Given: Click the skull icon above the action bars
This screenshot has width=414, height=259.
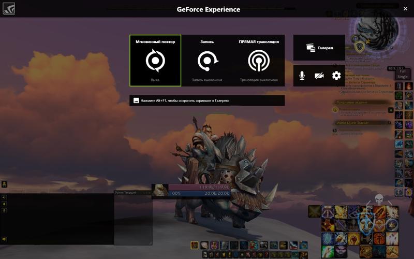Looking at the screenshot, I should [379, 199].
